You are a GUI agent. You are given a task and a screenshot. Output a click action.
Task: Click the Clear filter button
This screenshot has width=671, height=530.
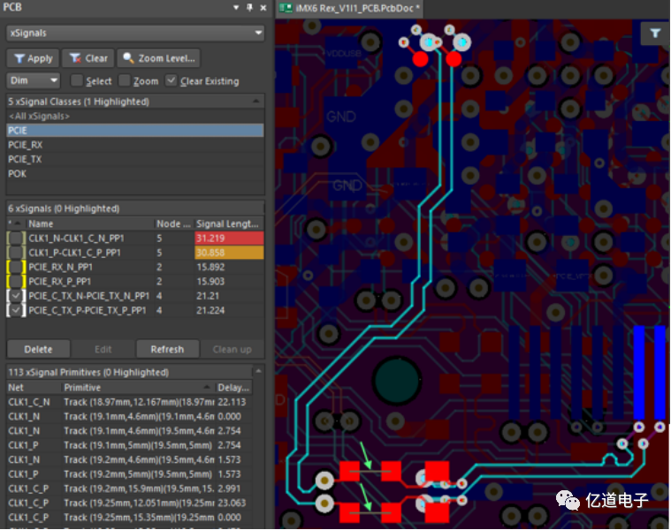(x=88, y=58)
